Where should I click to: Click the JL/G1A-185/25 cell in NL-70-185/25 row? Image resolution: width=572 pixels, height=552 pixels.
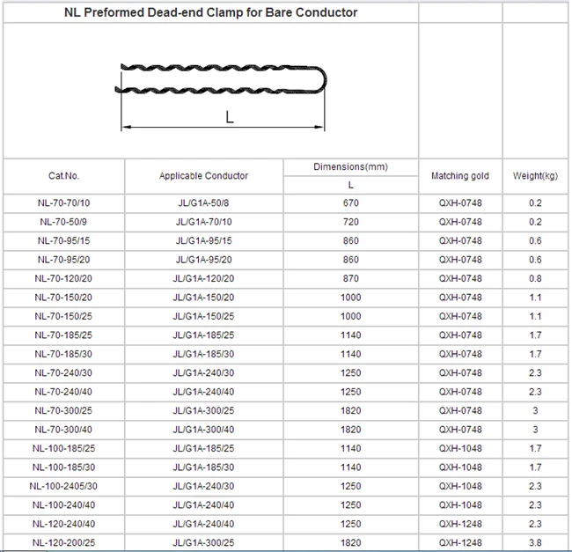[x=203, y=335]
